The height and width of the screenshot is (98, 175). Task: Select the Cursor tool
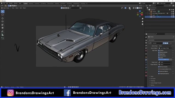tap(2, 15)
